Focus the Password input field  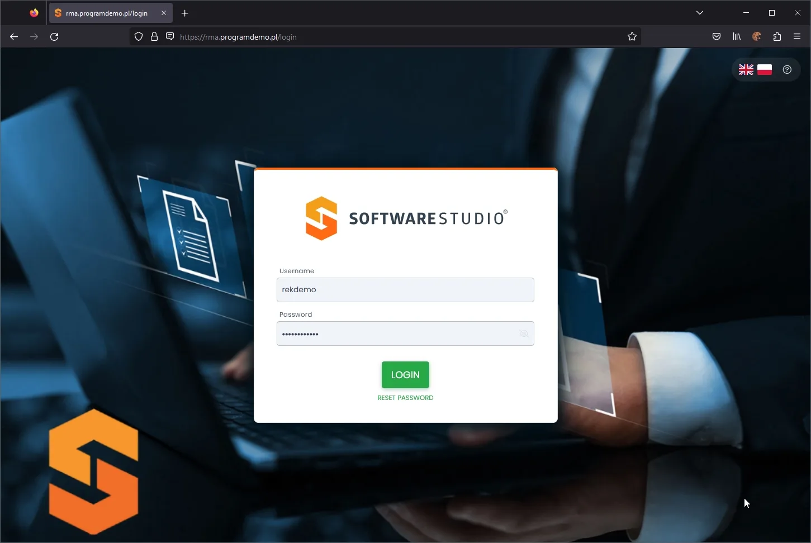[405, 334]
